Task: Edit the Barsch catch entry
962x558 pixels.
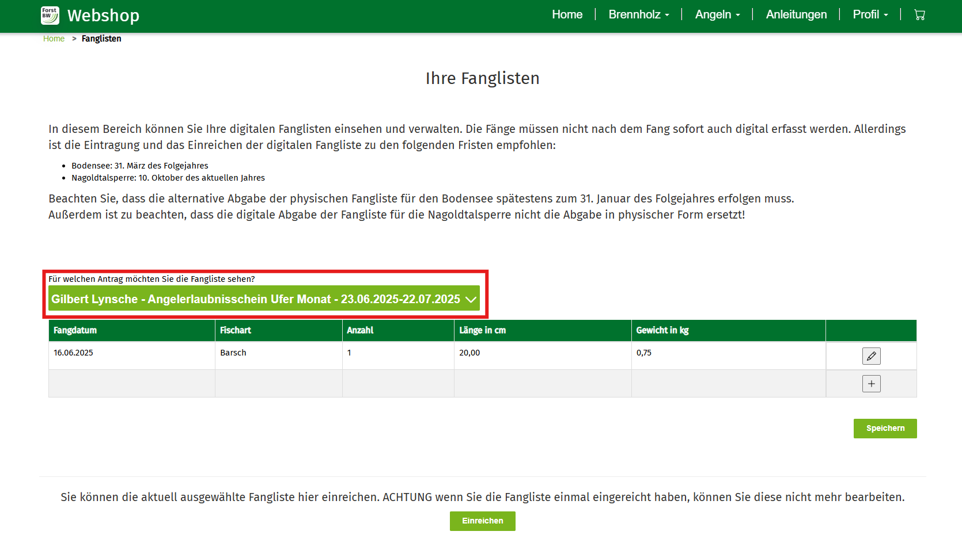Action: click(871, 356)
